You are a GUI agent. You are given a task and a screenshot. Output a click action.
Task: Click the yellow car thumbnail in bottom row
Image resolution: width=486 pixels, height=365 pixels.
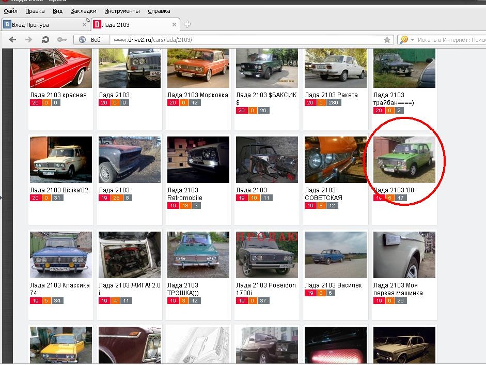[x=61, y=345]
